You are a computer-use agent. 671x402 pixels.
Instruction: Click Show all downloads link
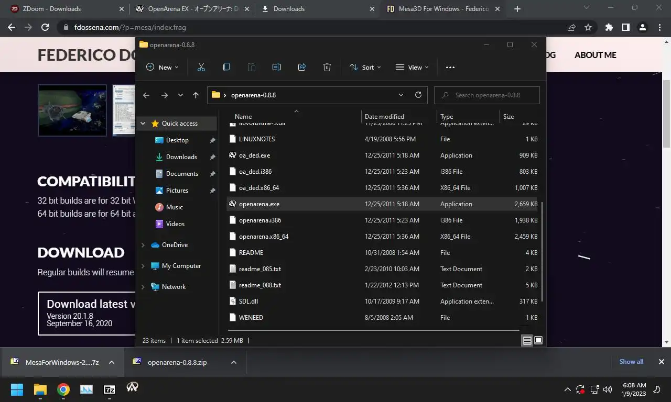(631, 362)
